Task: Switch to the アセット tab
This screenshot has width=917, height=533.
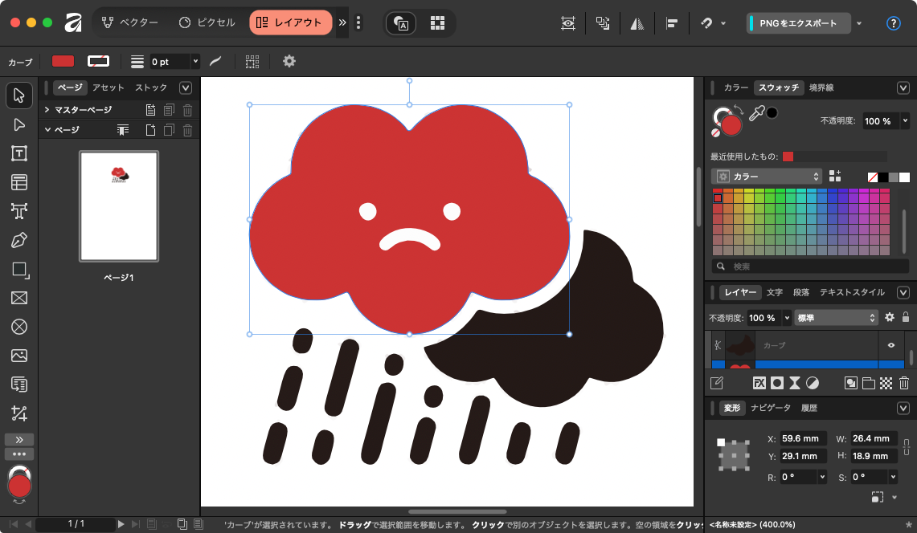Action: pos(108,87)
